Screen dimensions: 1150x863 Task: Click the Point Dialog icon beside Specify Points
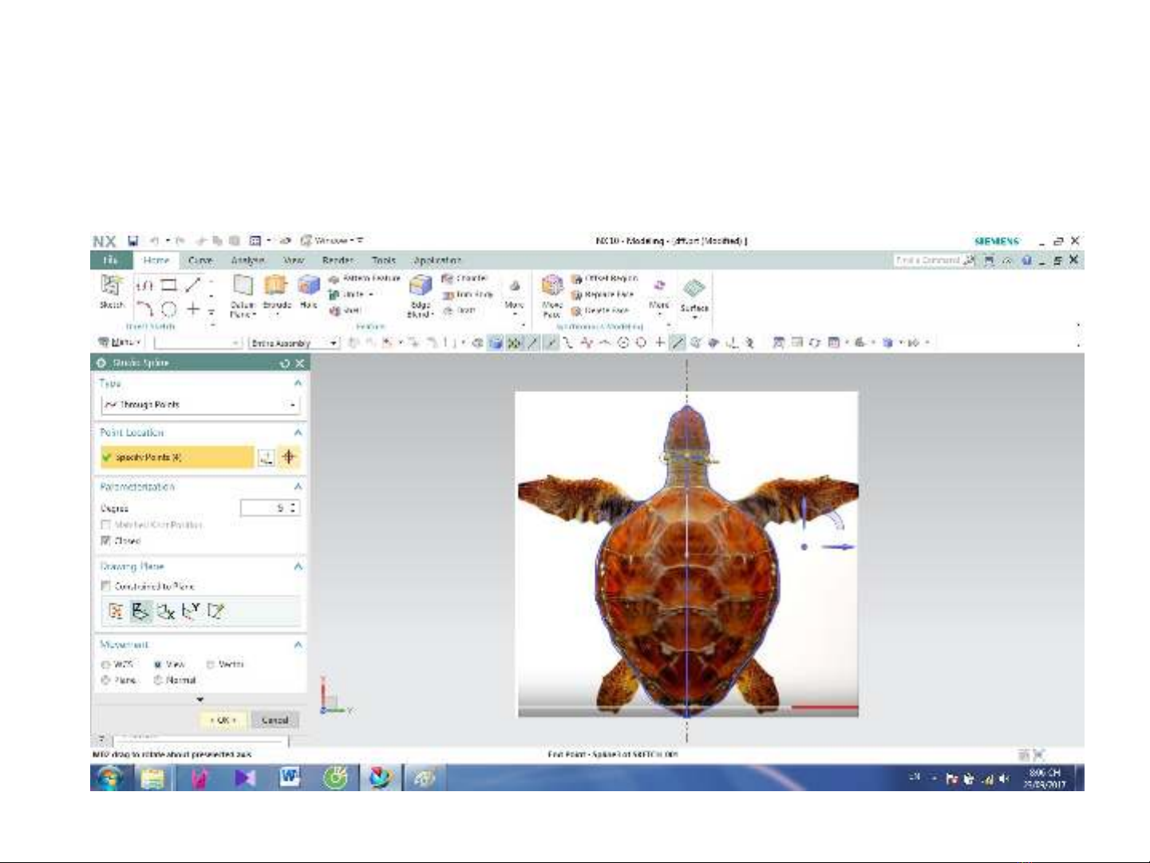click(267, 457)
